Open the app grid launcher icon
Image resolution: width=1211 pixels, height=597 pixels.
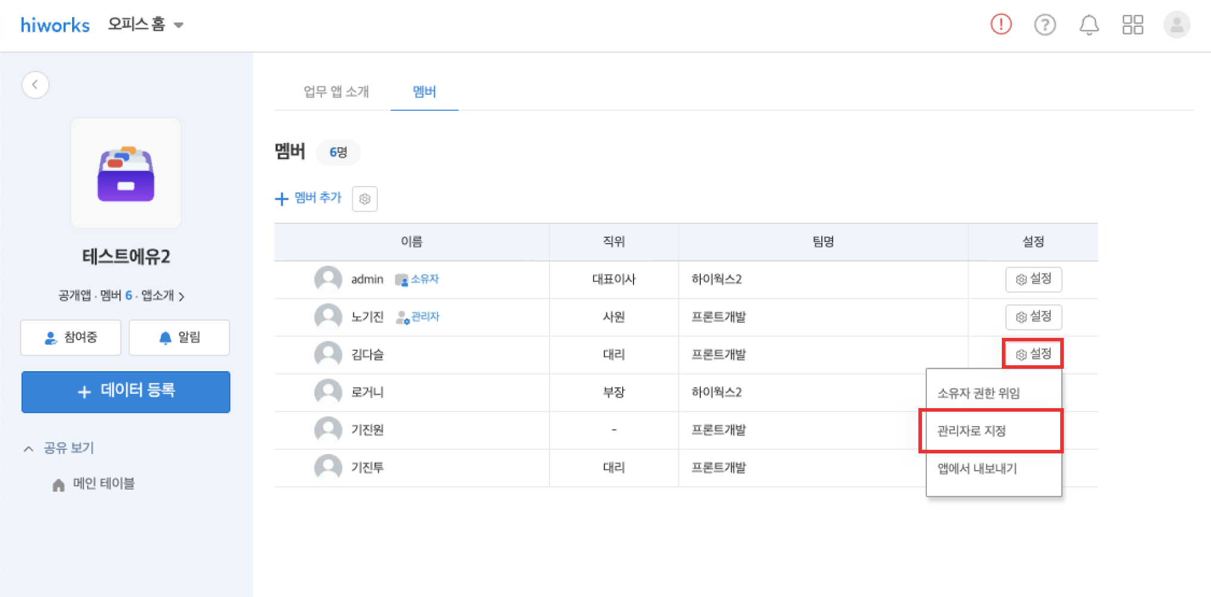coord(1132,25)
